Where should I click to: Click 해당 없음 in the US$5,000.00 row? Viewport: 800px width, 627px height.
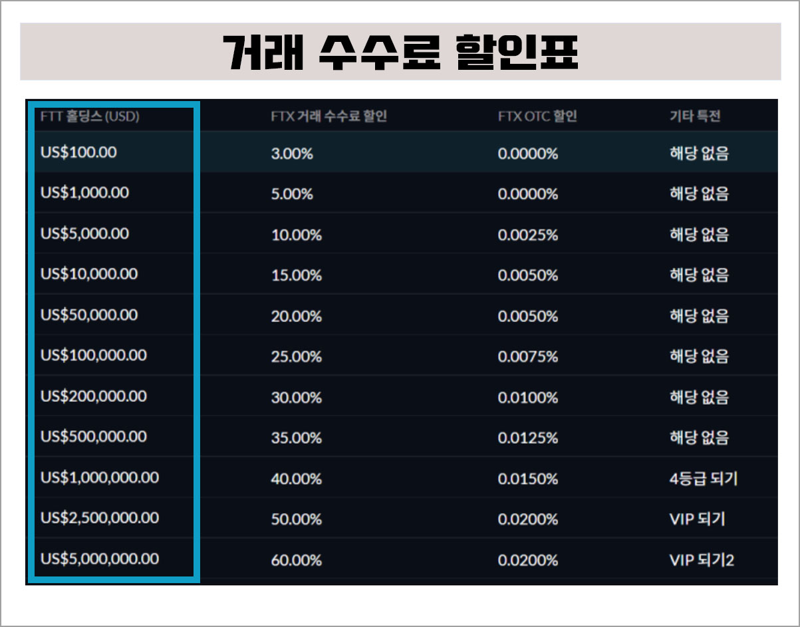[x=699, y=235]
